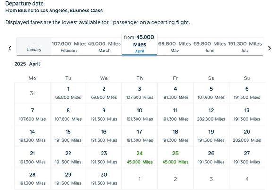Pick April 15 departure date

68,136
